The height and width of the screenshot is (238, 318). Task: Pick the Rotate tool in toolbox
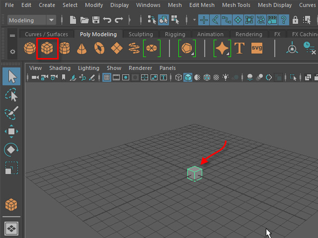11,149
